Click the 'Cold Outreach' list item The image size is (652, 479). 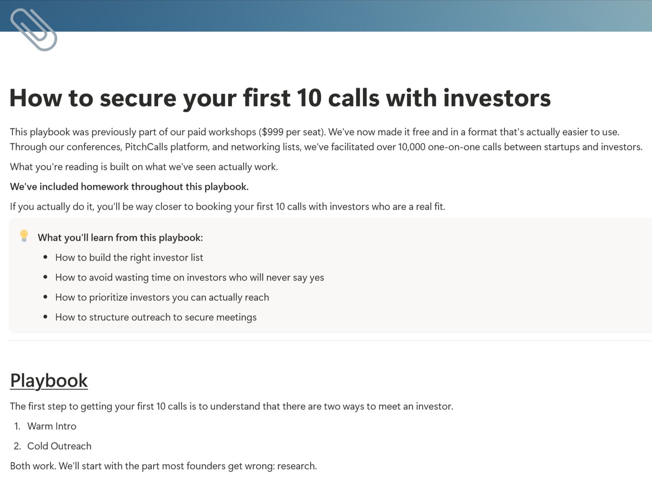[x=59, y=446]
